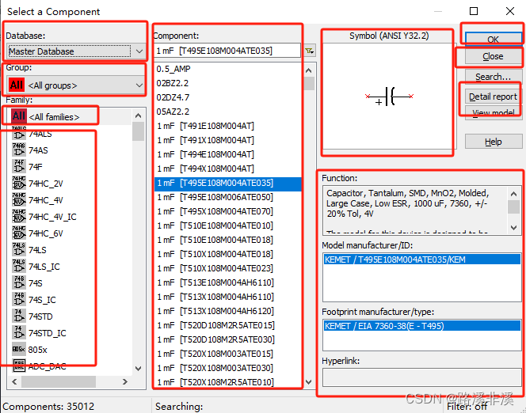Image resolution: width=526 pixels, height=413 pixels.
Task: Select 1 mF [T520X108M003ATE030]
Action: [x=228, y=368]
